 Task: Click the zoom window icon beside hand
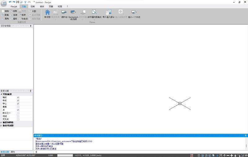pyautogui.click(x=239, y=155)
